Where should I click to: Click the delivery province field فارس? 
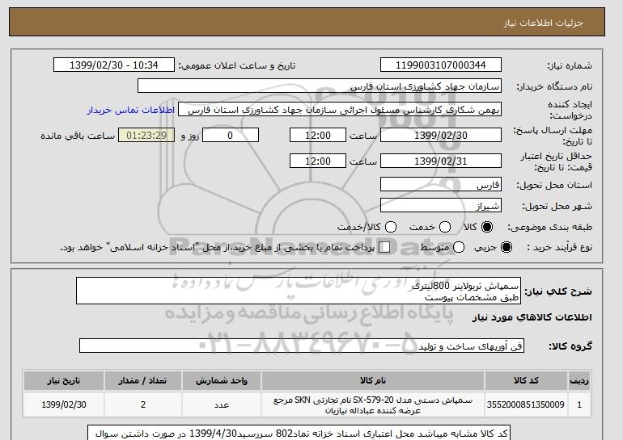point(441,184)
